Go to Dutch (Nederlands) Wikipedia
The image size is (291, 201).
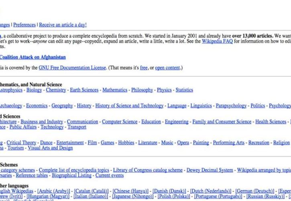click(x=210, y=191)
